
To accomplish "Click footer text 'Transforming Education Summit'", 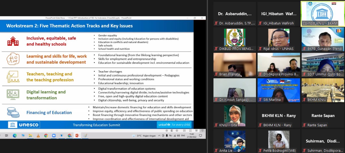I will 96,125.
